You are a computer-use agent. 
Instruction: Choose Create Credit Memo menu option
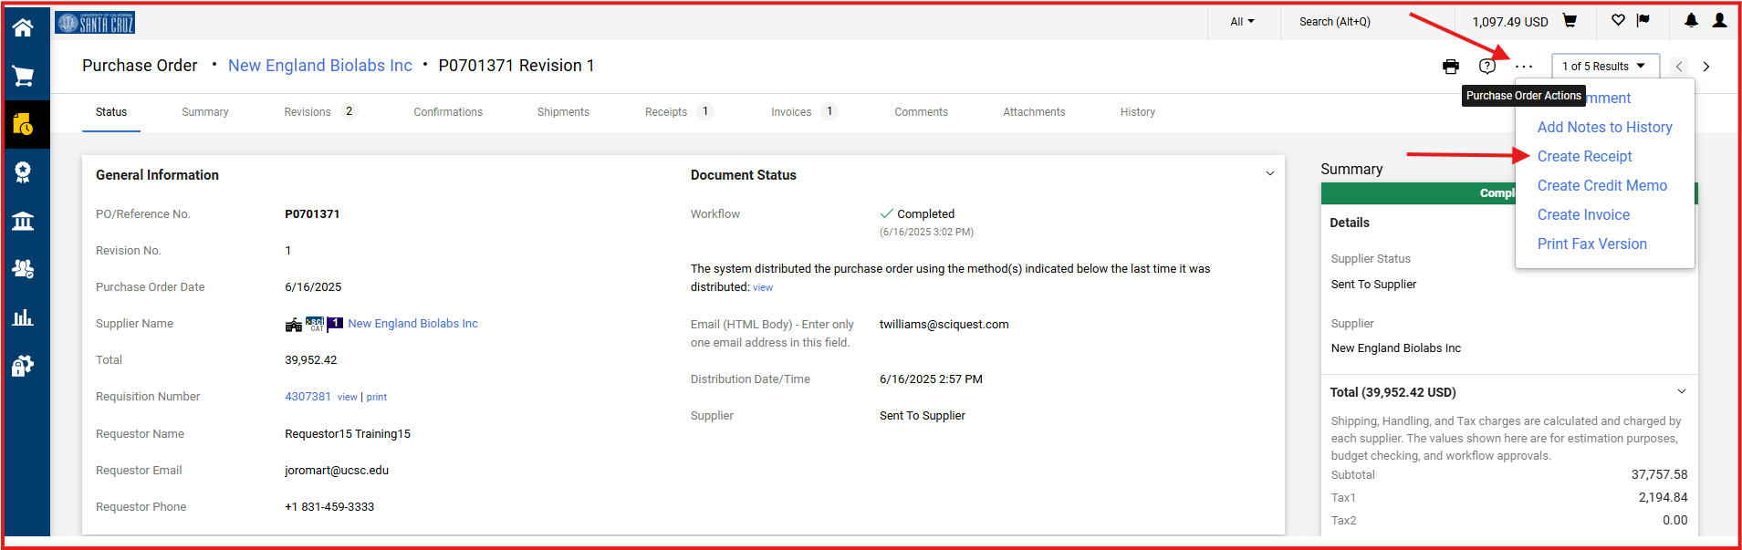point(1601,186)
